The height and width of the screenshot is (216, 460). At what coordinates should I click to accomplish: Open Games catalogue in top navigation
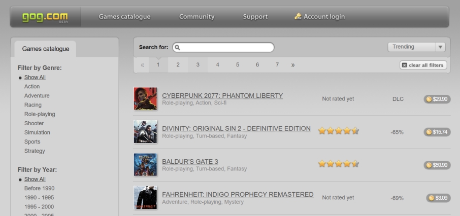coord(125,17)
